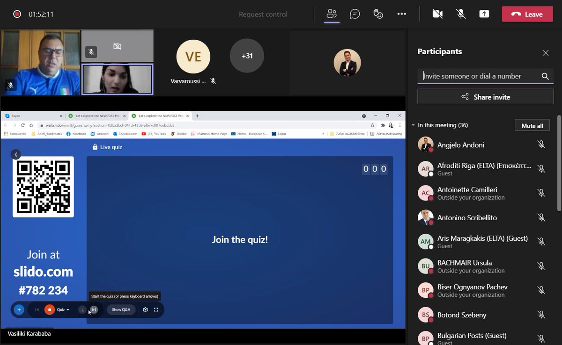The image size is (562, 345).
Task: Select participant Antoinette Camilleri
Action: (482, 193)
